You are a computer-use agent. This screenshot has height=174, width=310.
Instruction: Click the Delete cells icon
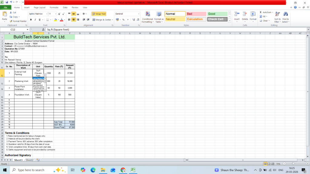click(245, 14)
